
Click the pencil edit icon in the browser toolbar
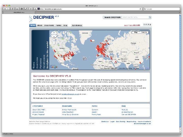coord(26,9)
